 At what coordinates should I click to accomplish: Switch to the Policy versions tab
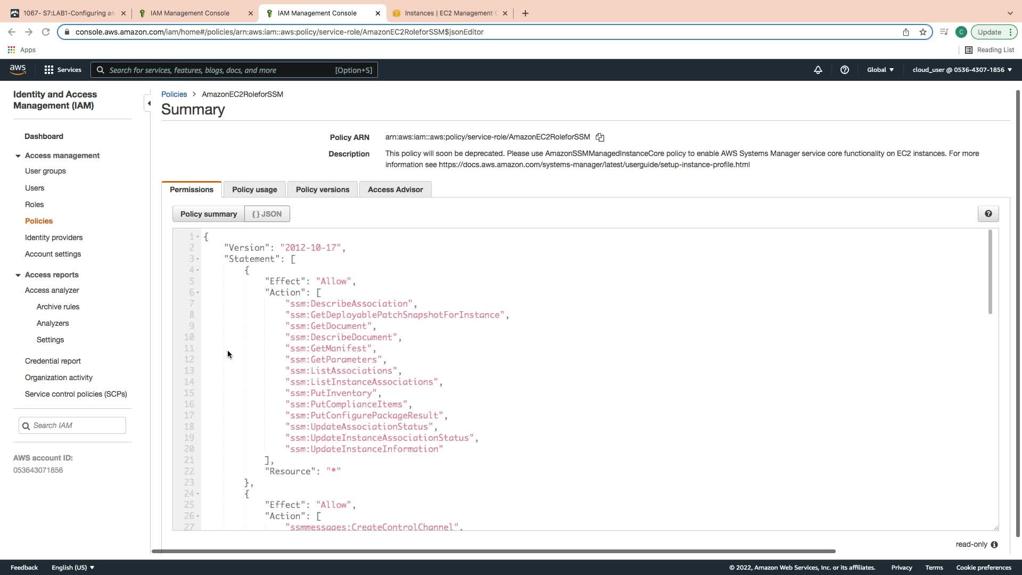pos(322,190)
